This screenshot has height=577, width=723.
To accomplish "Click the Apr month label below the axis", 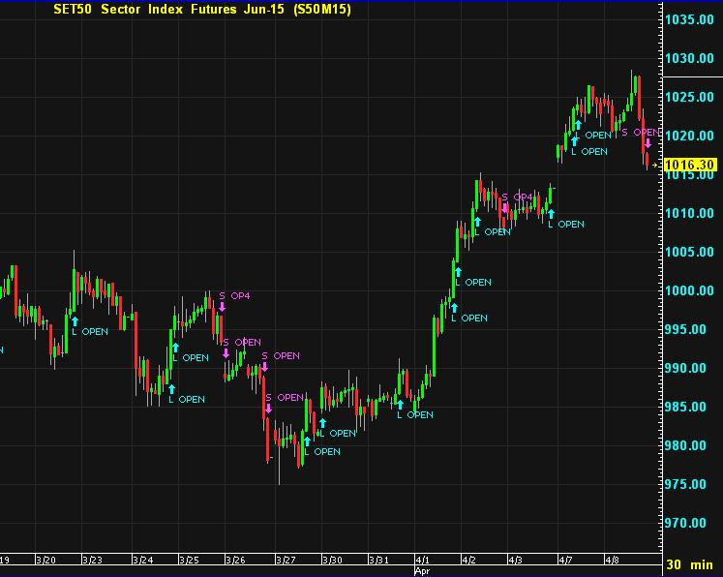I will click(422, 571).
